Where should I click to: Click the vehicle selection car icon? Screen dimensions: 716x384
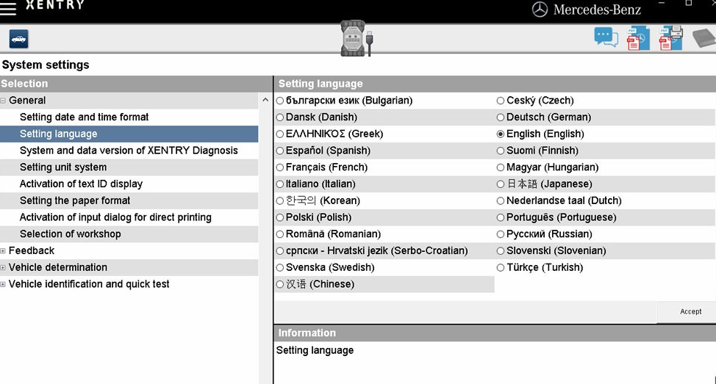tap(18, 39)
